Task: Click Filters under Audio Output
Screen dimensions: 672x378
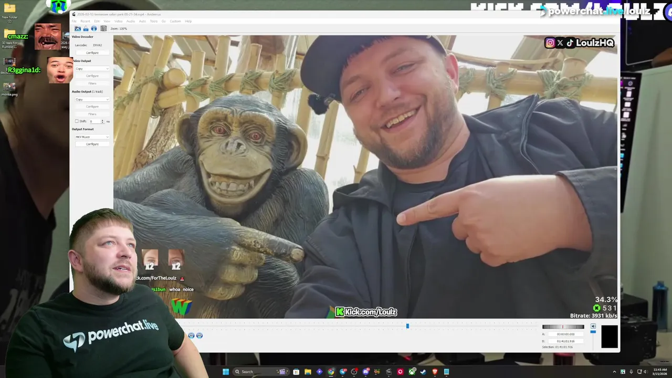Action: [x=92, y=114]
